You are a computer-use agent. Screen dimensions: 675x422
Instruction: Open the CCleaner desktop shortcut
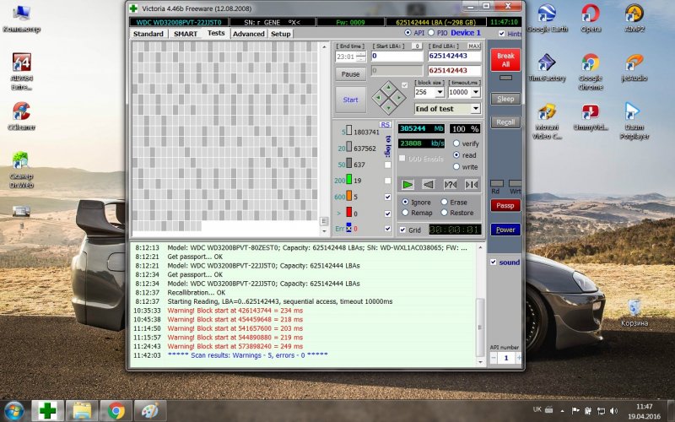tap(22, 116)
